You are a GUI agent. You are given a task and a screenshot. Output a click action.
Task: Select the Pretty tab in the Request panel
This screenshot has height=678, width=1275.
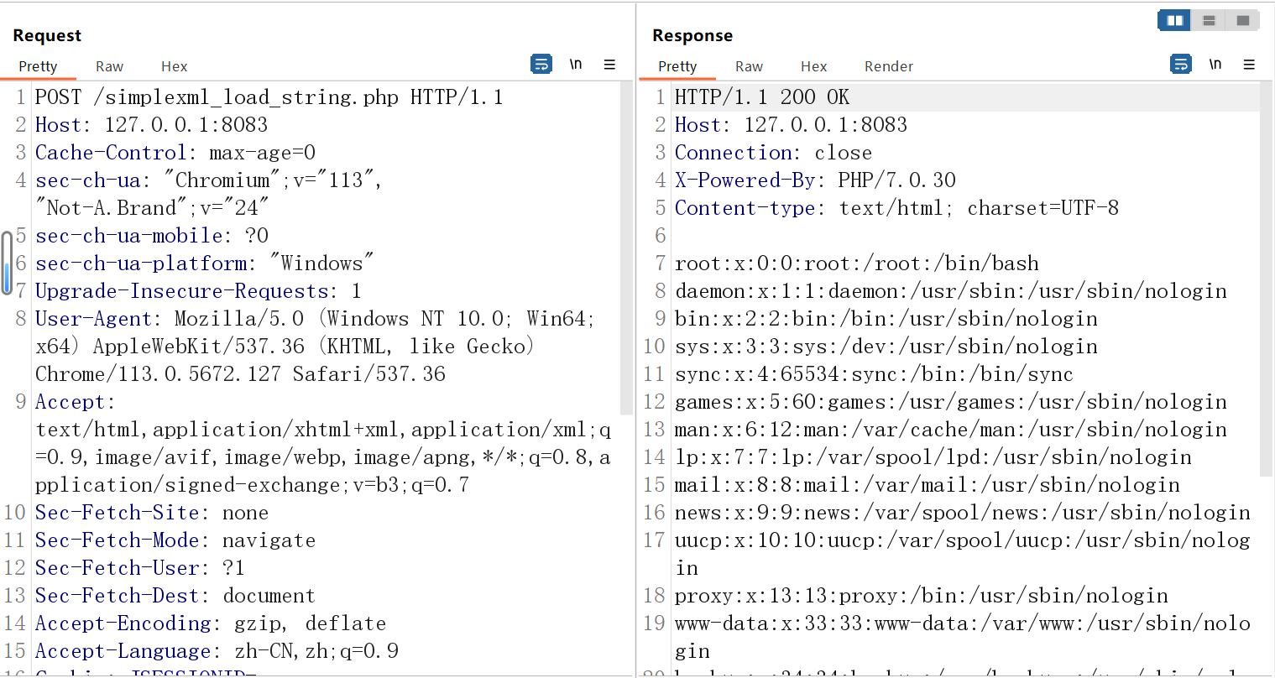[38, 65]
